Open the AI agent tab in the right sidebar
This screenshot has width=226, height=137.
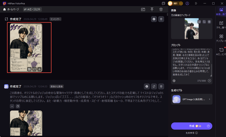tap(221, 51)
